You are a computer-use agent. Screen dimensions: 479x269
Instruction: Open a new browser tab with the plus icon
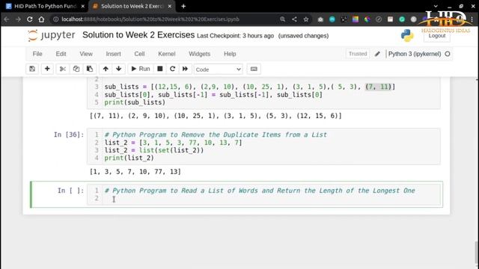(183, 6)
